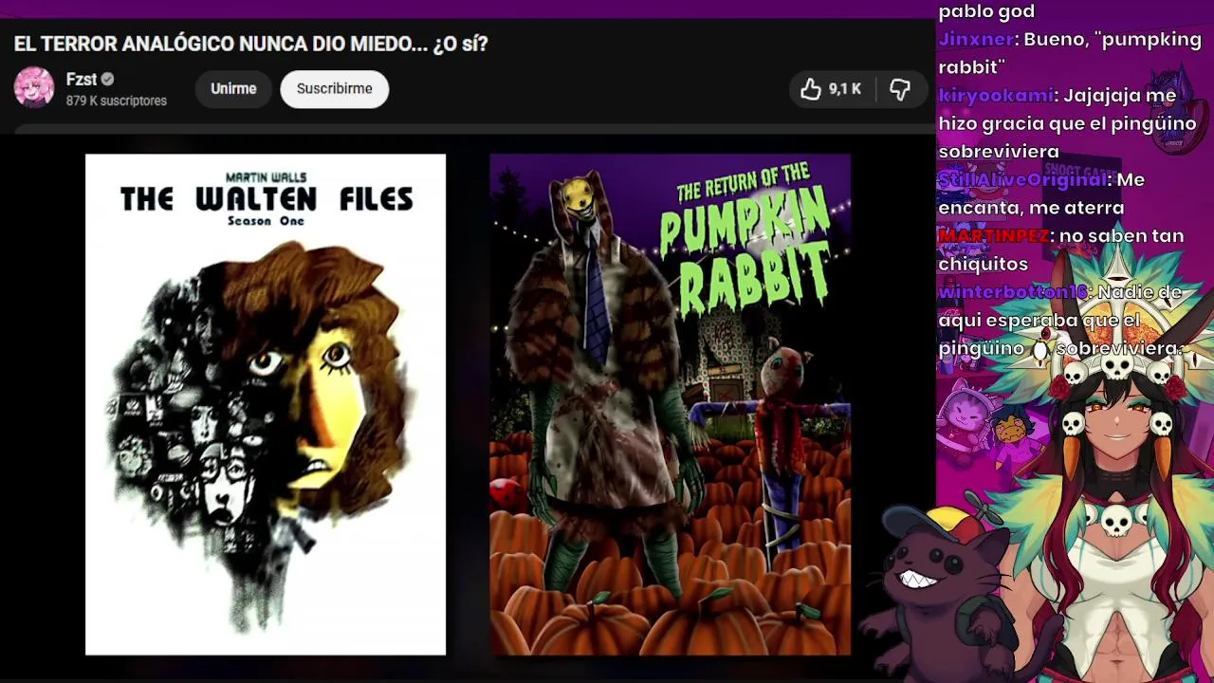Click chat username winterbotton16

(x=1012, y=292)
